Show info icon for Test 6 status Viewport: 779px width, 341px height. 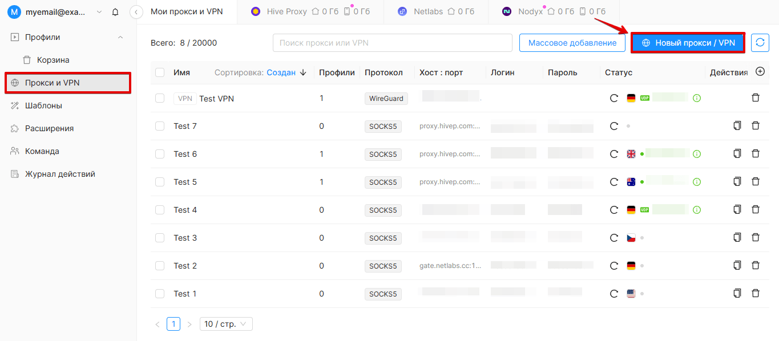pos(696,154)
